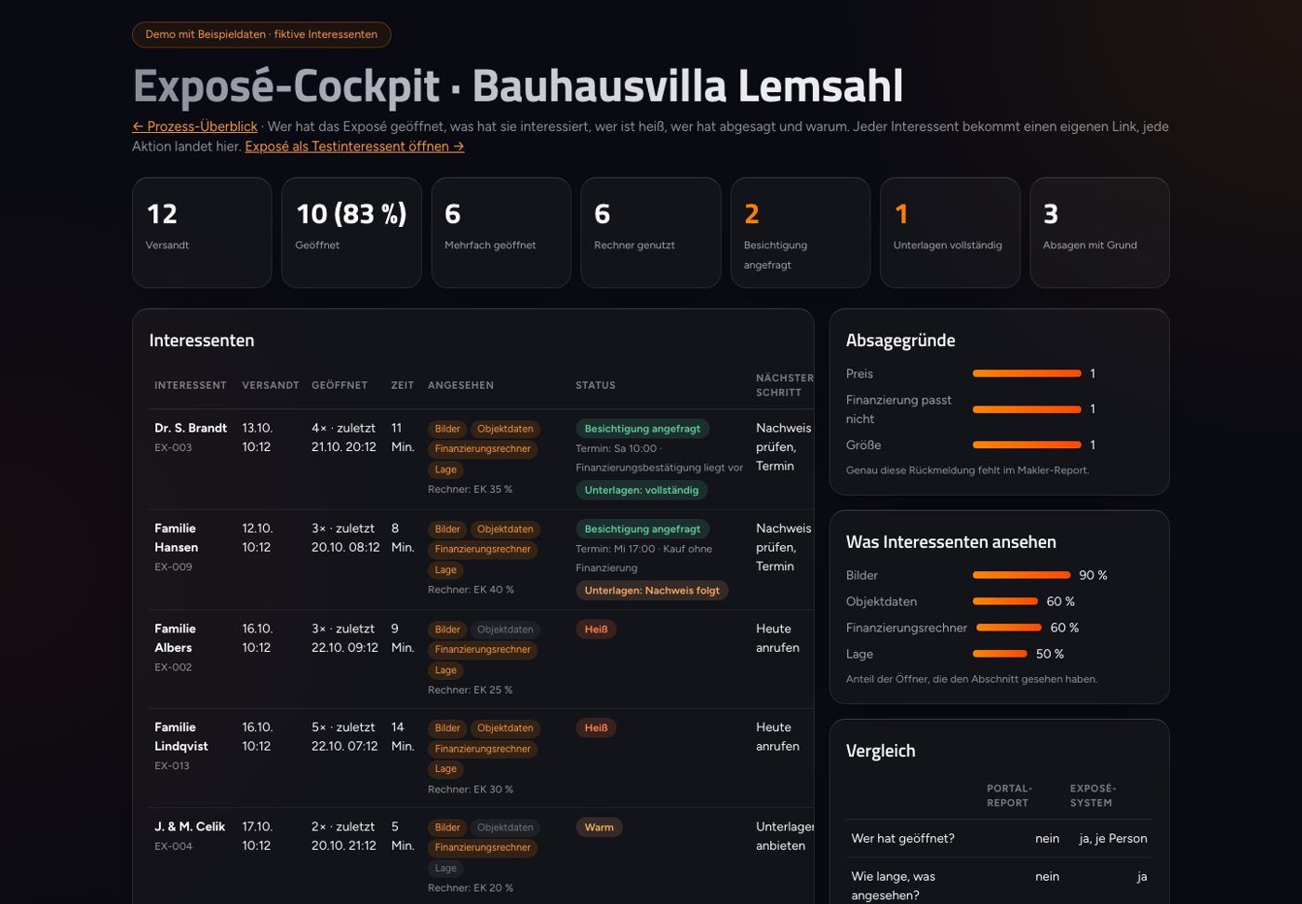This screenshot has height=904, width=1302.
Task: Click the Warm status badge for Celik
Action: (x=599, y=828)
